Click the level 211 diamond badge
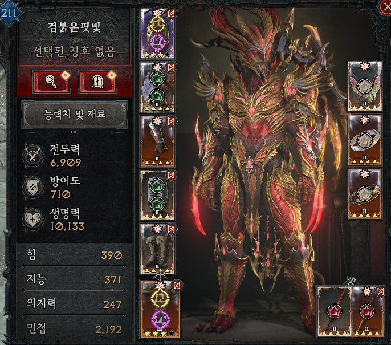 coord(9,13)
